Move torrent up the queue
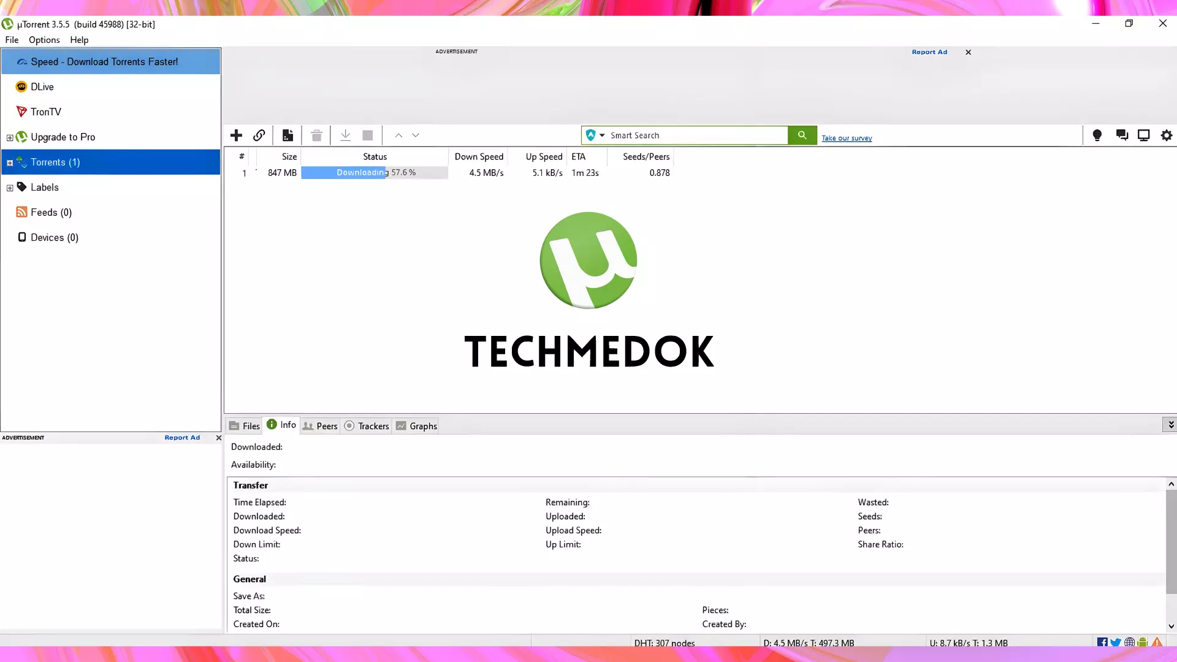1177x662 pixels. pos(398,135)
